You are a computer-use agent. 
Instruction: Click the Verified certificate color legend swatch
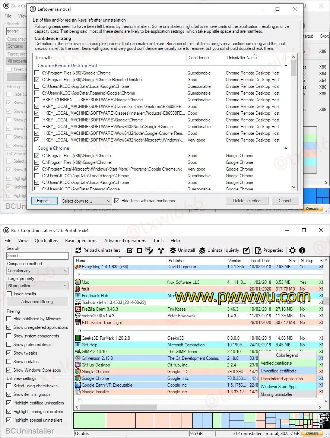[287, 363]
